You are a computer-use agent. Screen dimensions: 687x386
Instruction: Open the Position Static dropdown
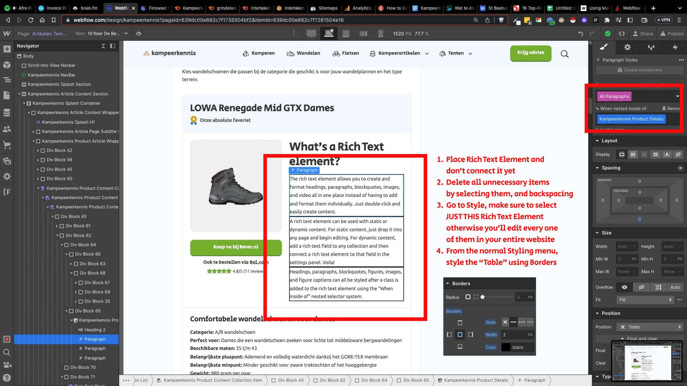click(650, 327)
